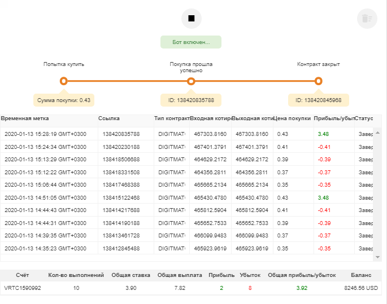Click reference 138417468388

121,185
